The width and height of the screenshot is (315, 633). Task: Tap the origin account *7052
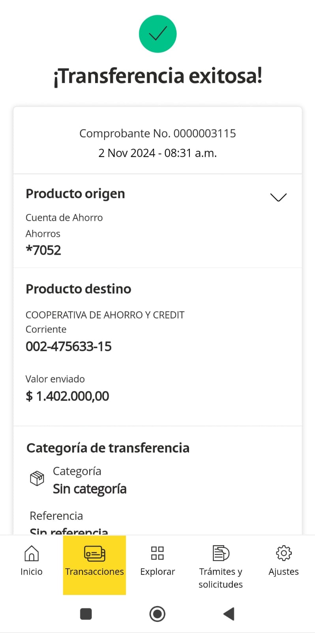43,250
